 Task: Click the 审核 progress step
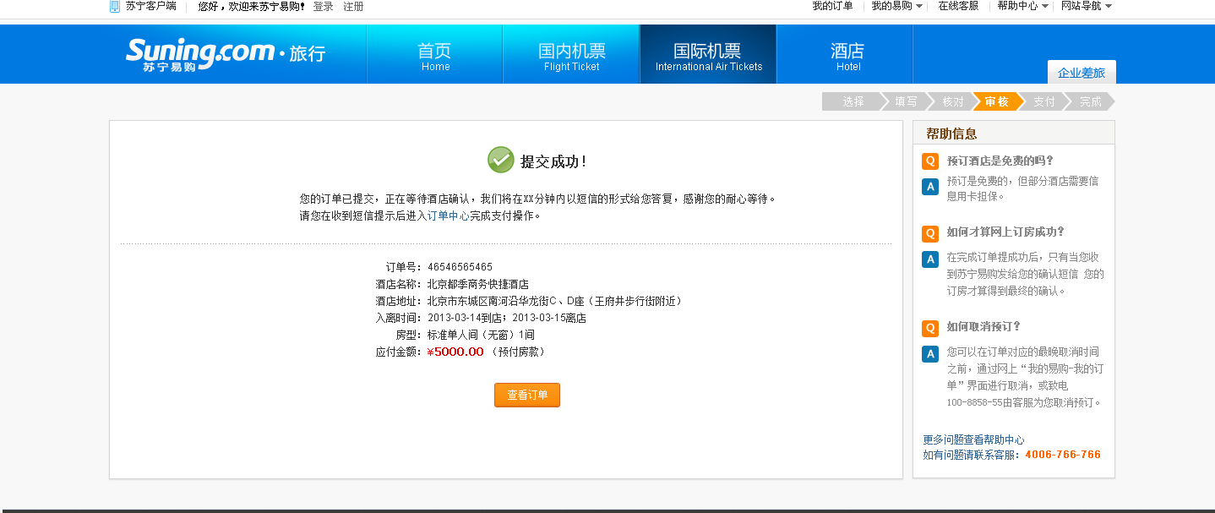coord(996,101)
